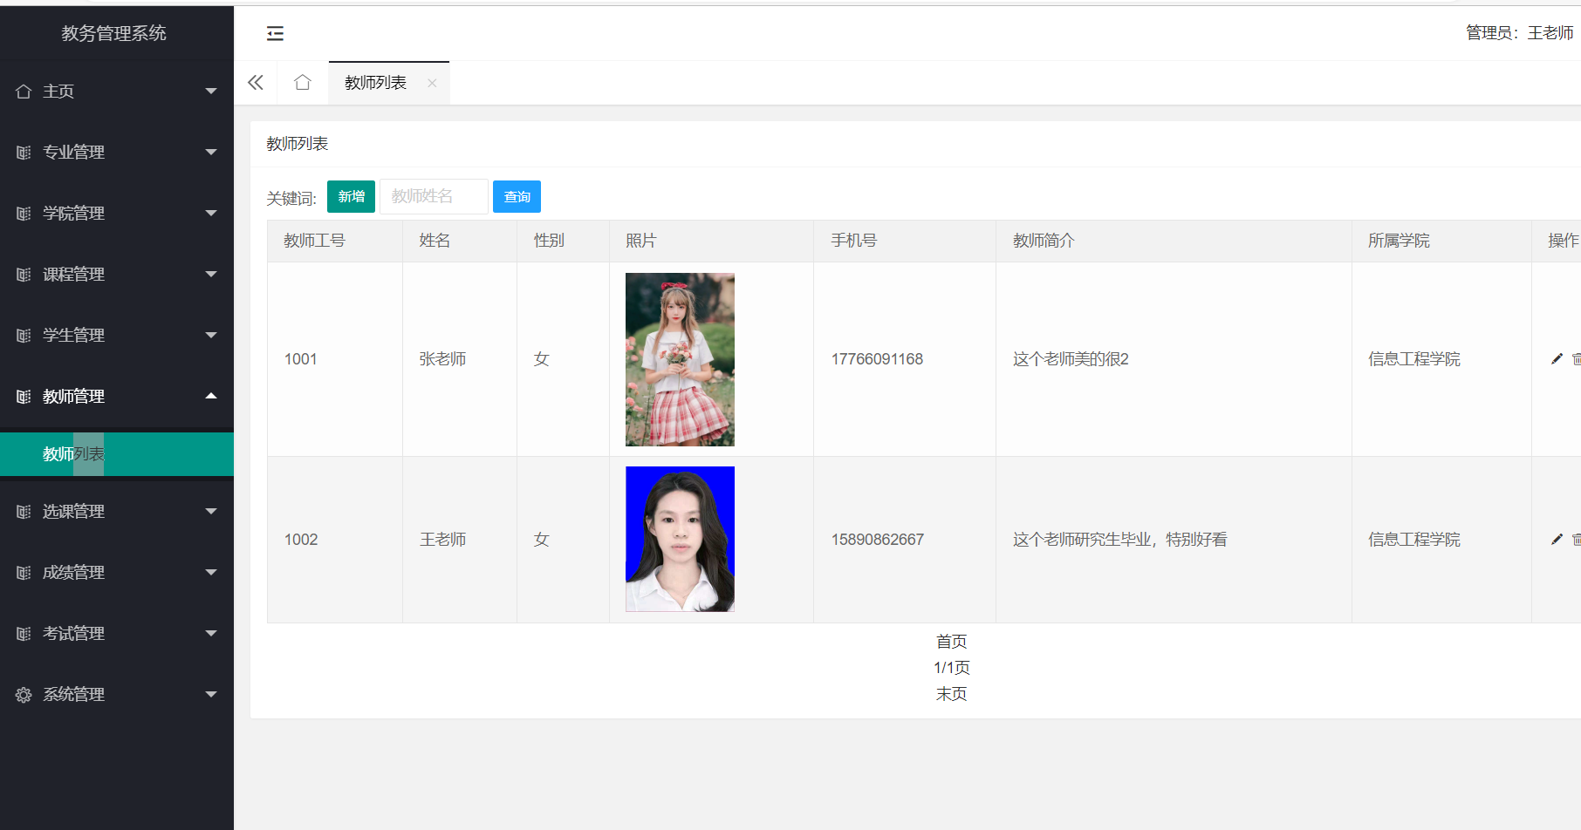The width and height of the screenshot is (1581, 830).
Task: Click double left arrow tab scroller
Action: (256, 83)
